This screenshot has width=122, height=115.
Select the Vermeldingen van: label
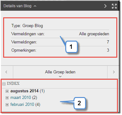point(28,34)
